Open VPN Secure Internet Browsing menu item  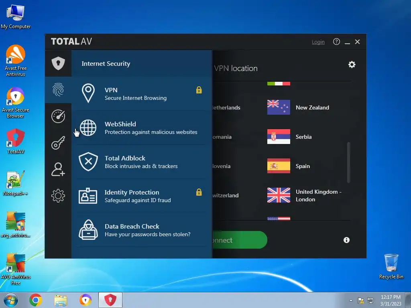(x=142, y=93)
